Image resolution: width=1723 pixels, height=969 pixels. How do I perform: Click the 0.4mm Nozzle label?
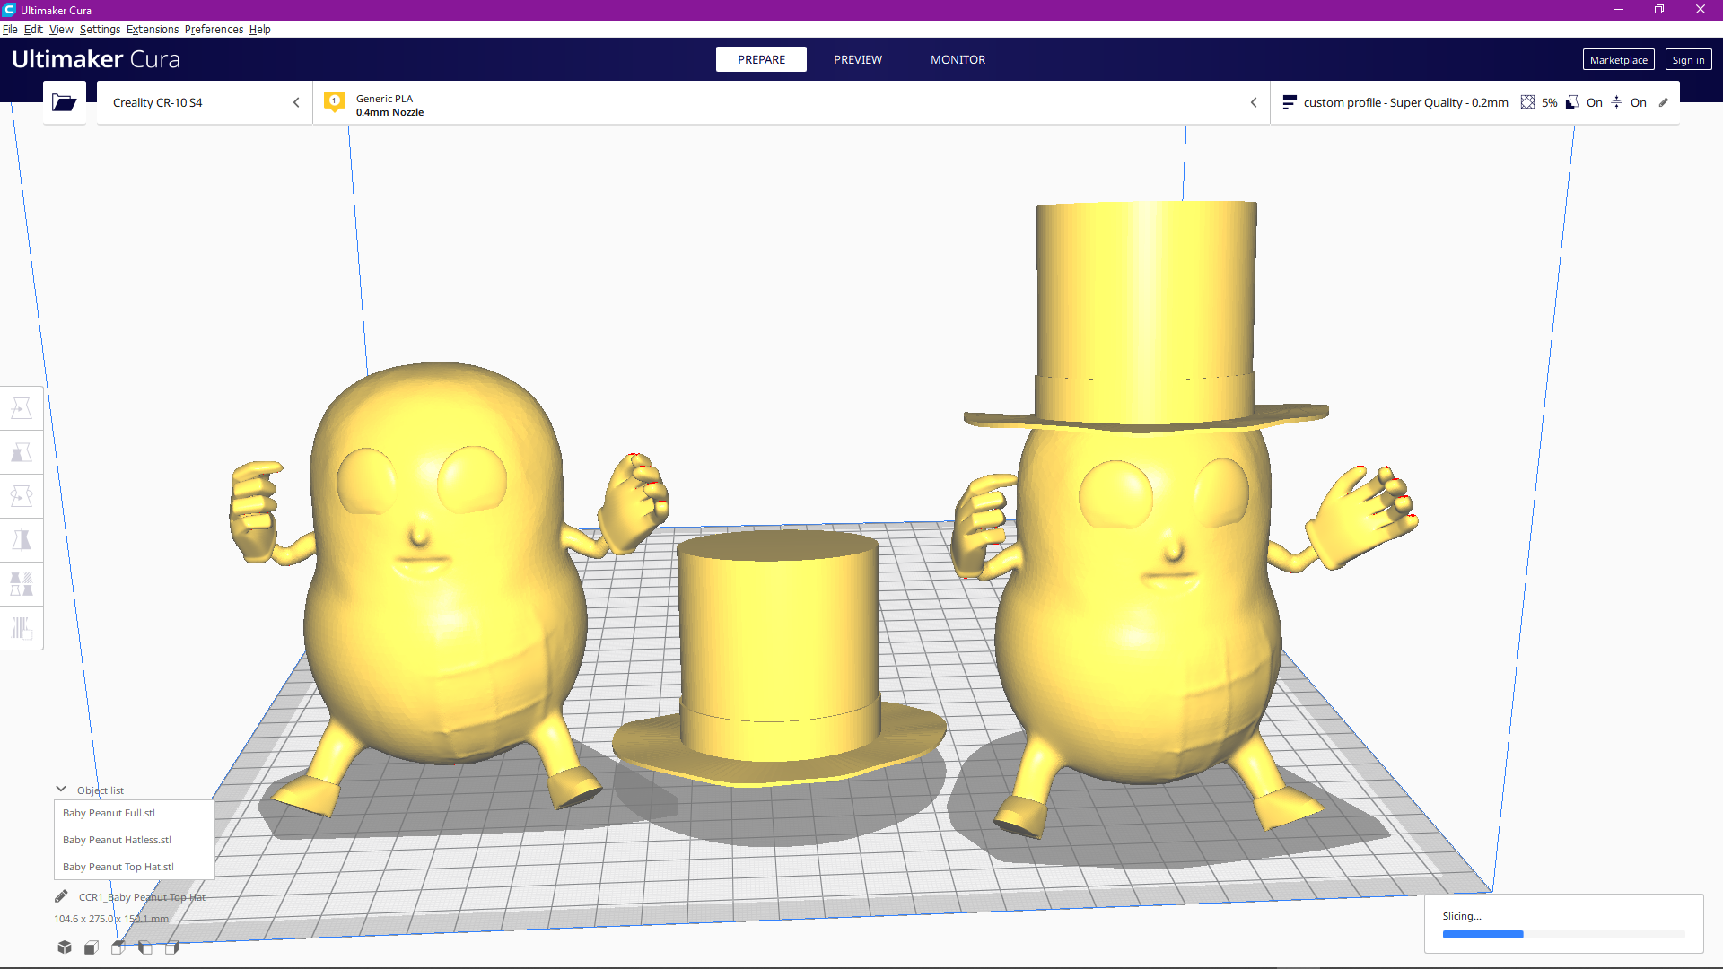[389, 112]
